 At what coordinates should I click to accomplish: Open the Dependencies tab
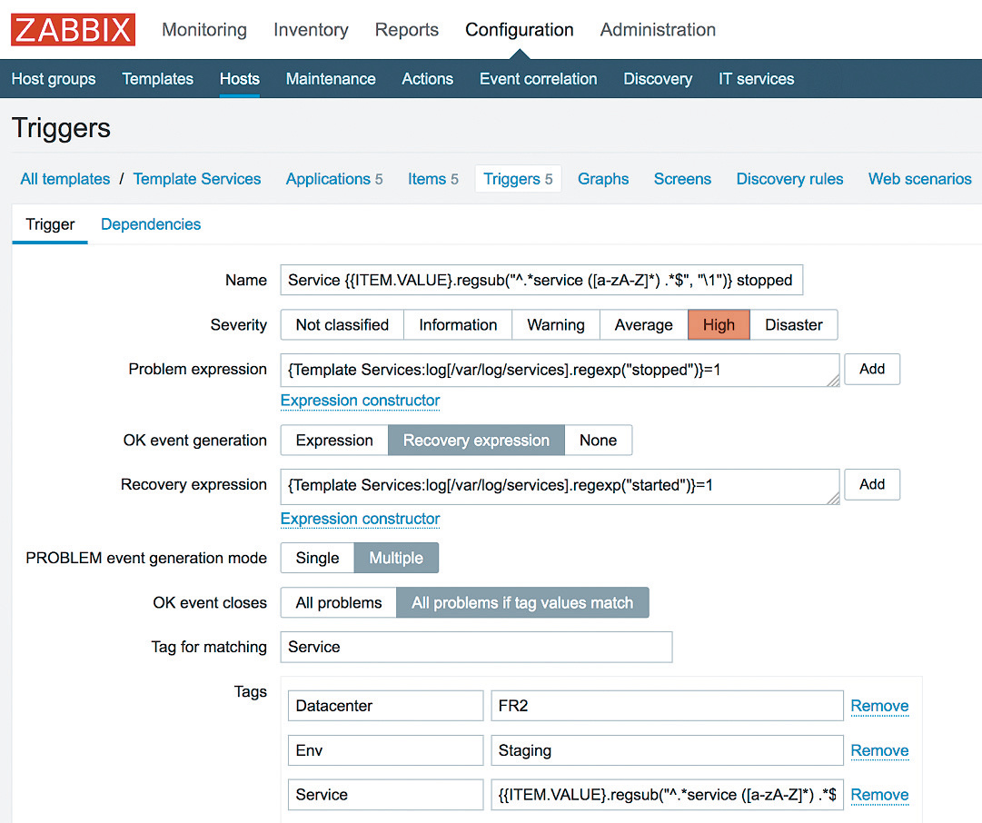pos(151,224)
